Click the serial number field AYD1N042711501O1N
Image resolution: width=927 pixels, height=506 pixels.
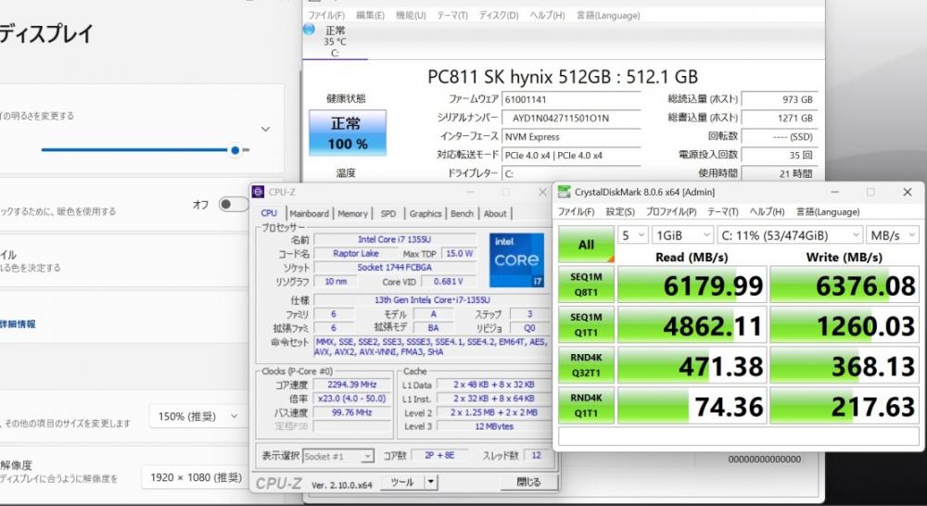pyautogui.click(x=571, y=118)
